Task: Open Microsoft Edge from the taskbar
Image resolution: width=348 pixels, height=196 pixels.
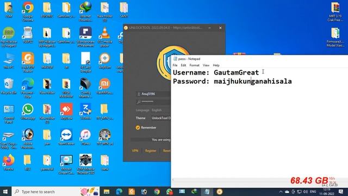Action: [119, 192]
